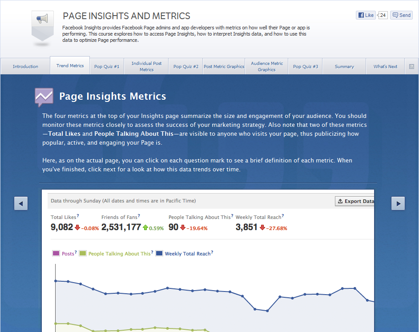The height and width of the screenshot is (332, 419).
Task: Click the first point of the blue reach line
Action: [x=56, y=281]
